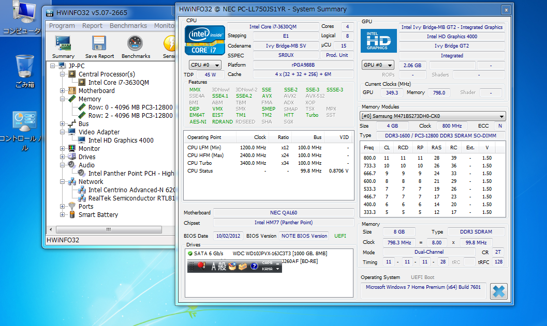Screen dimensions: 547x326
Task: Click the tree horizontal scrollbar thumb
Action: tap(109, 229)
